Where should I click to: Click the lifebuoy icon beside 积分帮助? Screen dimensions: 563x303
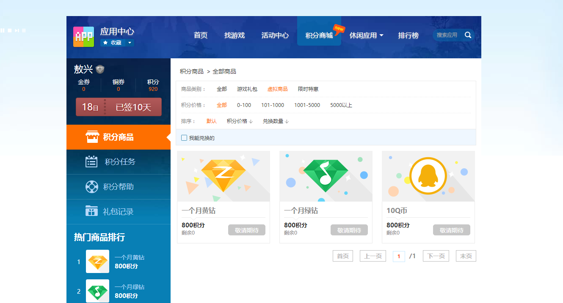91,187
